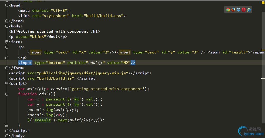Click console.log(x*y) statement
This screenshot has width=265, height=138.
click(x=47, y=115)
